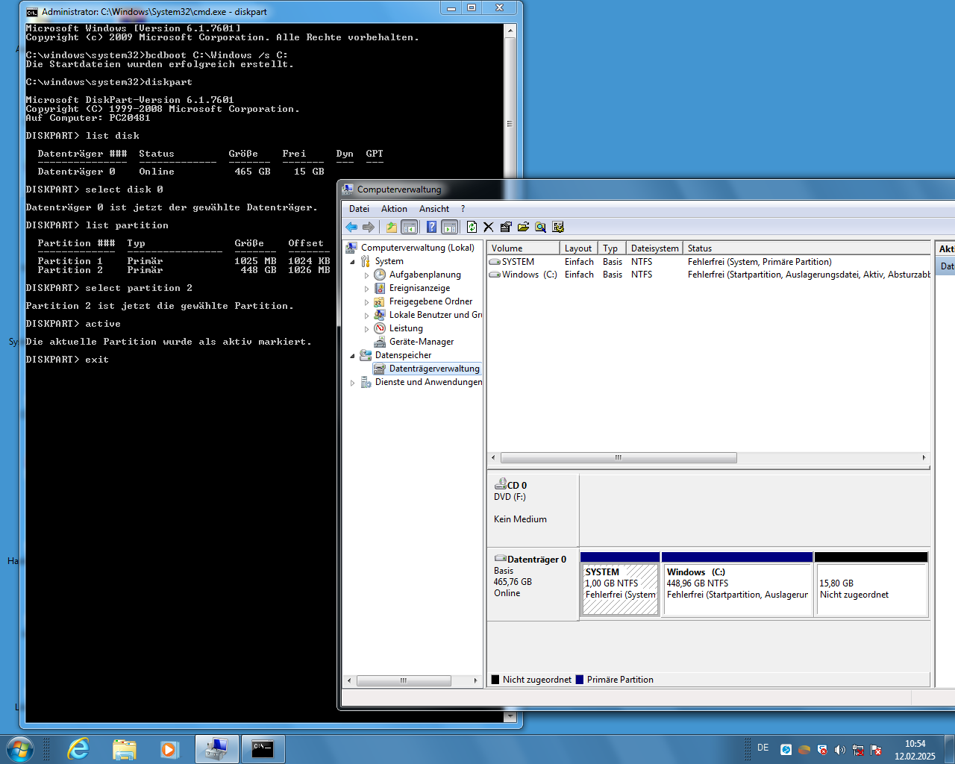Expand the Leistung tree node

click(x=366, y=329)
